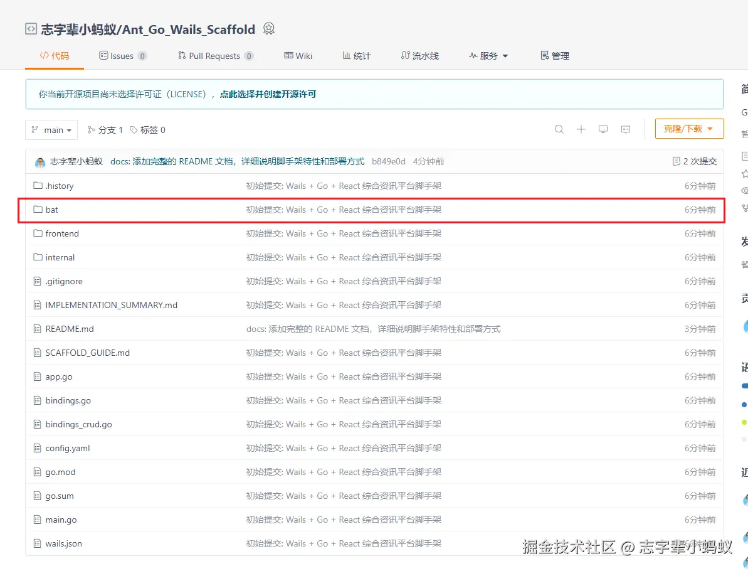
Task: Click the internal folder icon
Action: pos(38,257)
